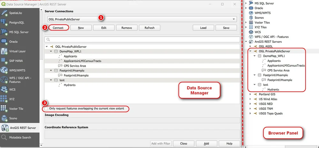Open the PostgreSQL source tab icon
The height and width of the screenshot is (148, 319).
(x=4, y=22)
